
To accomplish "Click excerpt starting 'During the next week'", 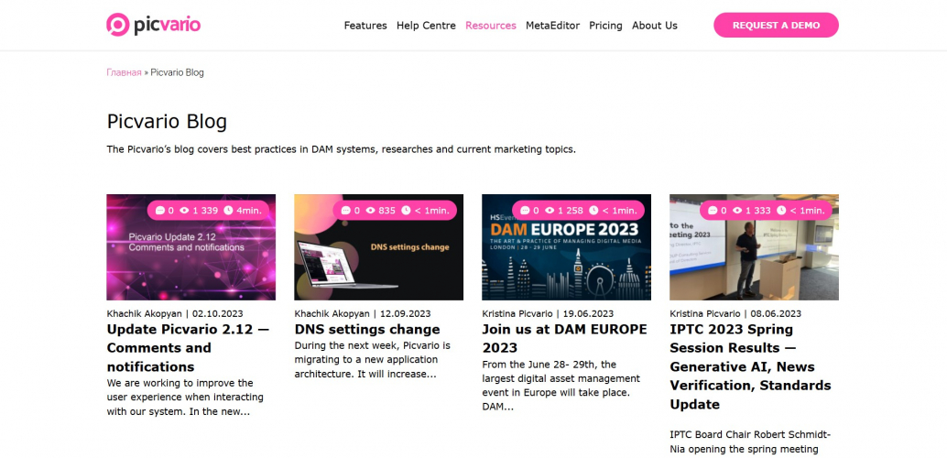I will pos(373,359).
